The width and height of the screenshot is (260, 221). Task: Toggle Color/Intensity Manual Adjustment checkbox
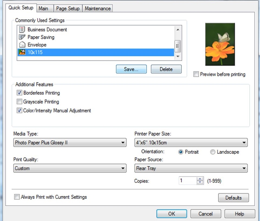click(x=19, y=110)
